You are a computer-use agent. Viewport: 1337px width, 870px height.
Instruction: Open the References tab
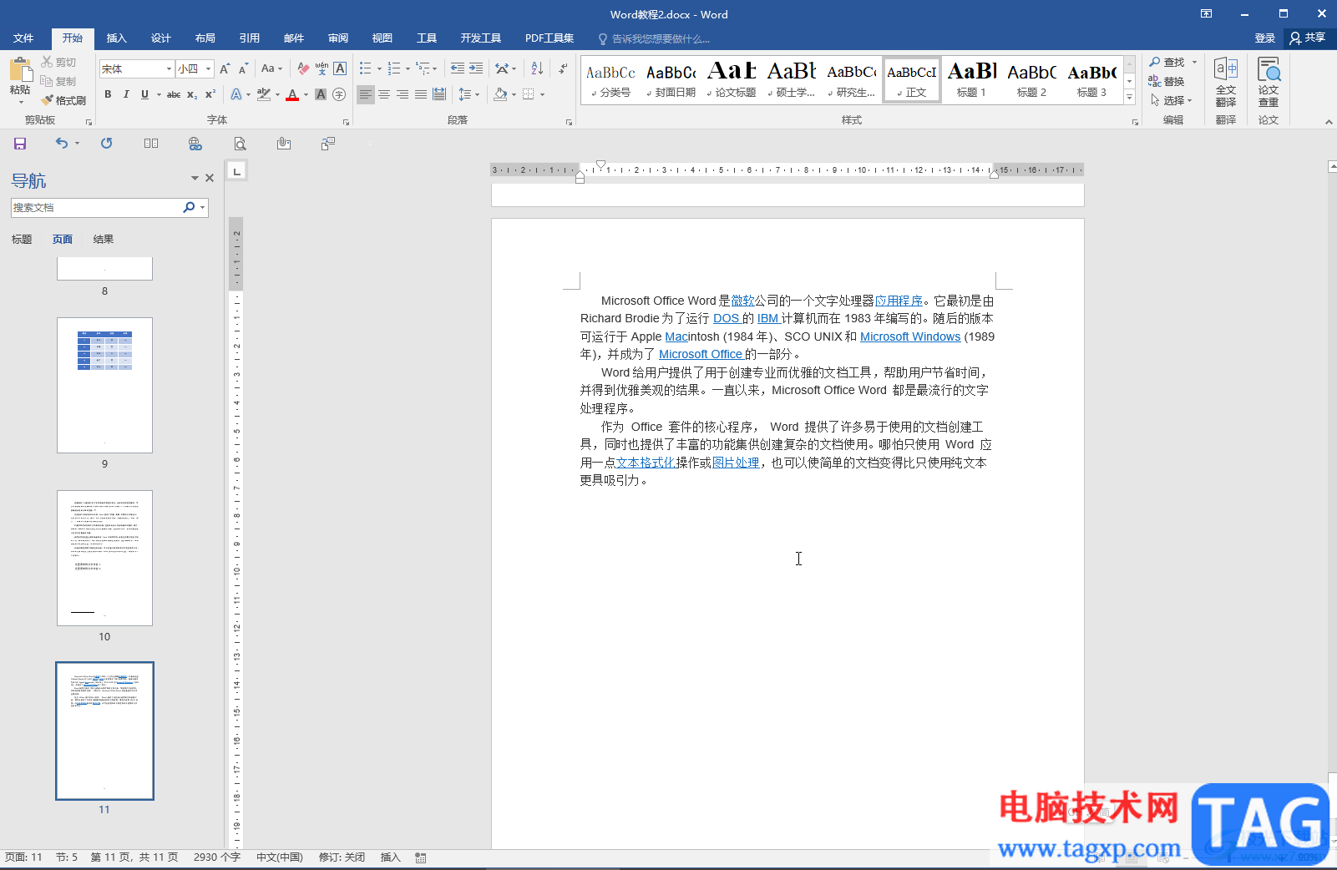(x=250, y=38)
